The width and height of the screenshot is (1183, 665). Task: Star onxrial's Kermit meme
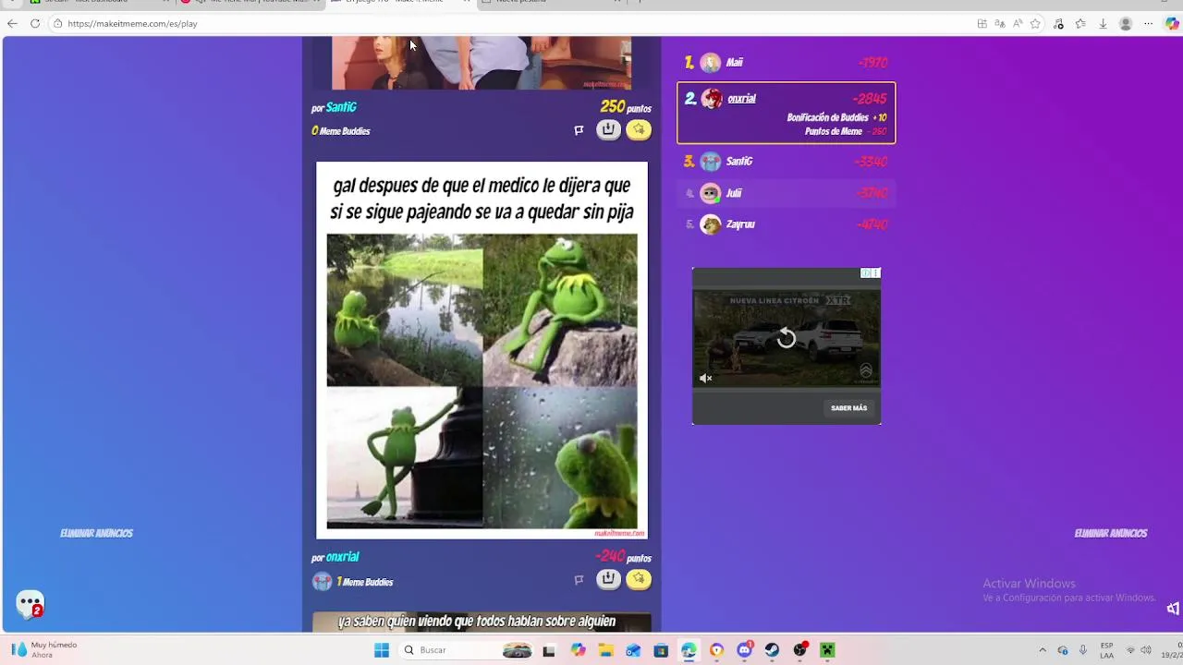pos(639,579)
